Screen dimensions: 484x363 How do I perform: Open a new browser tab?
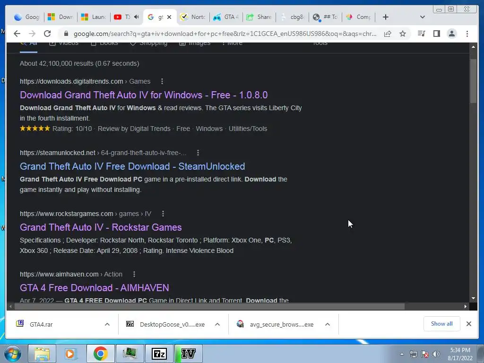click(x=386, y=17)
